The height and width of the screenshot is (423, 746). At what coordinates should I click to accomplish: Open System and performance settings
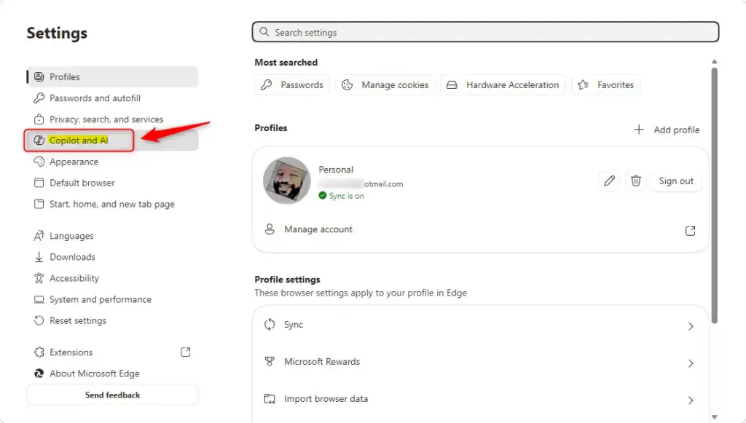tap(112, 299)
